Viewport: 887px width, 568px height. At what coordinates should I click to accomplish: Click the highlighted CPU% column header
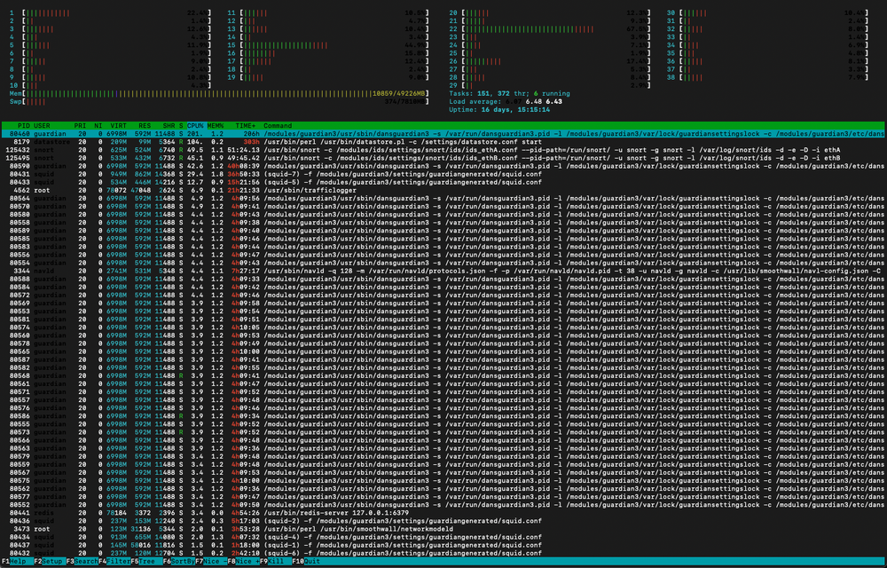click(x=195, y=126)
